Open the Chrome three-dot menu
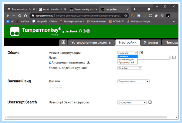The width and height of the screenshot is (182, 123). pos(174,16)
